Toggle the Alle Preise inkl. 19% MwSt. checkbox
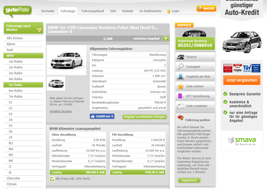Image resolution: width=267 pixels, height=189 pixels. click(x=52, y=179)
